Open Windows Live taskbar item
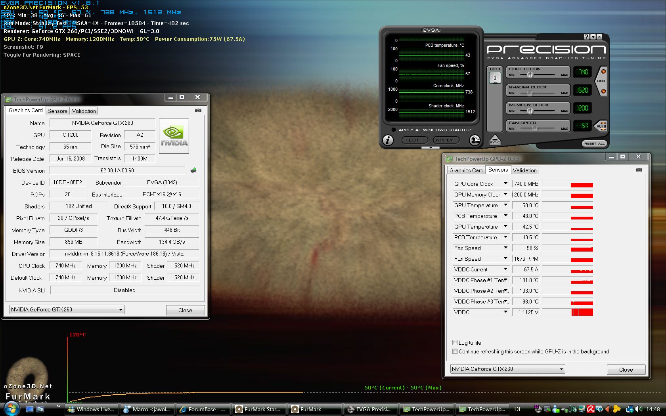 tap(92, 409)
